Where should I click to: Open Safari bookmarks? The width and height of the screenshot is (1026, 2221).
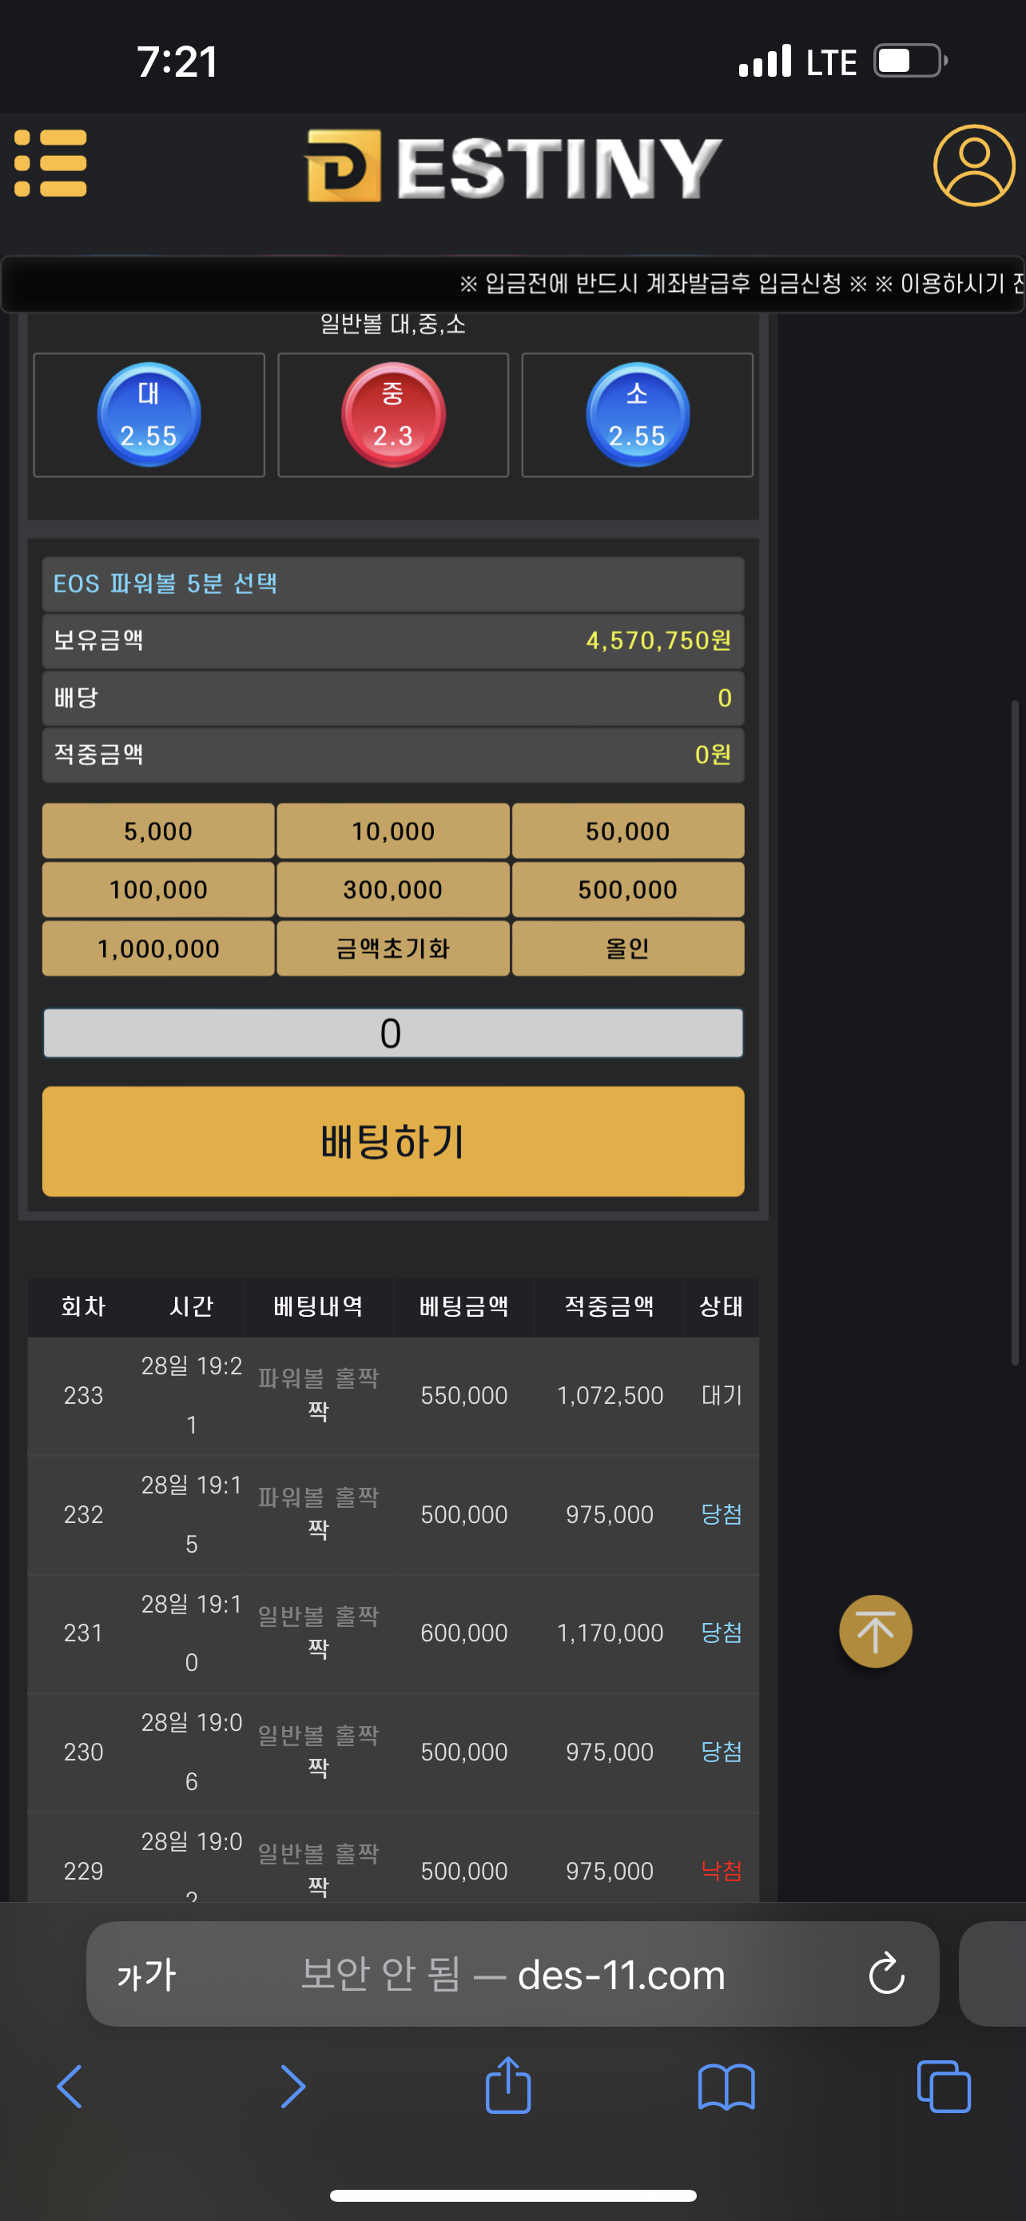coord(726,2087)
